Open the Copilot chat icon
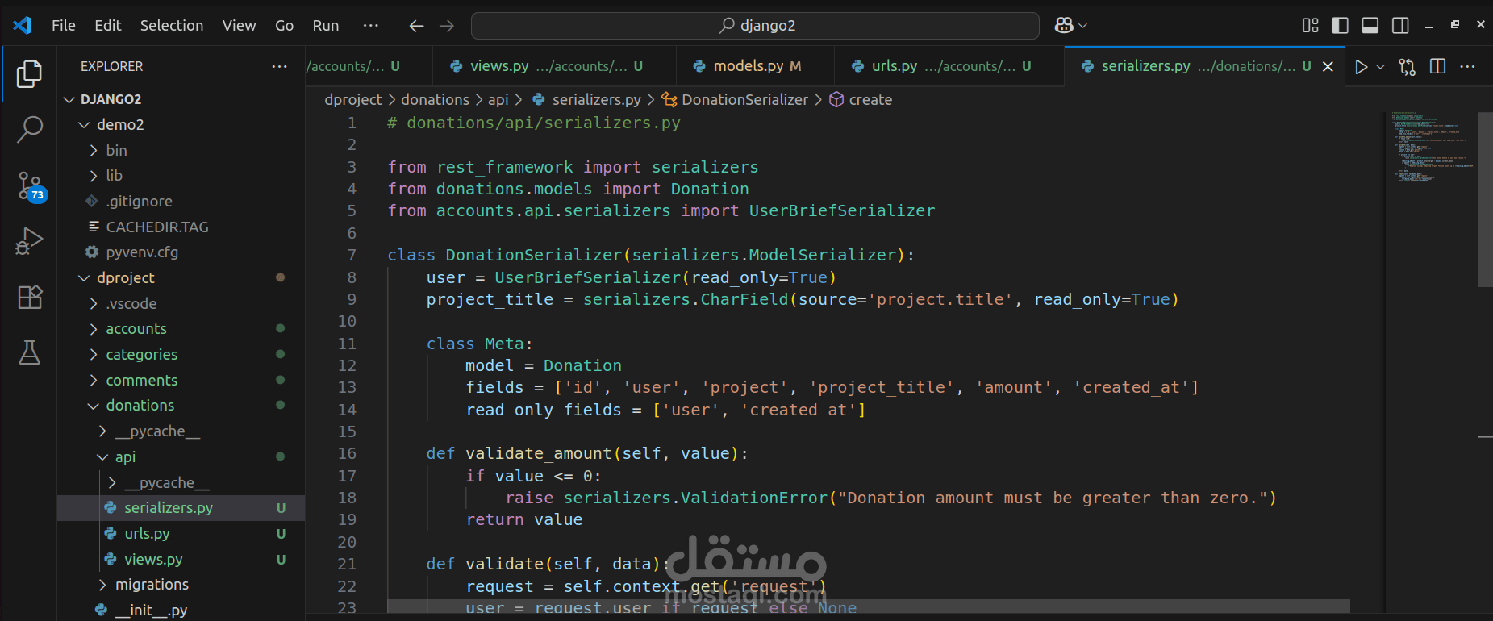This screenshot has height=621, width=1493. tap(1064, 26)
